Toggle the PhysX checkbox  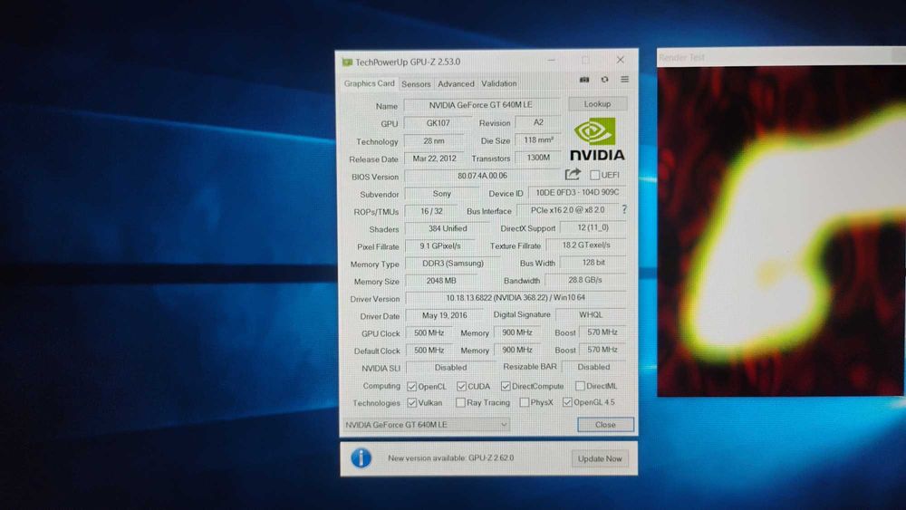[x=524, y=402]
